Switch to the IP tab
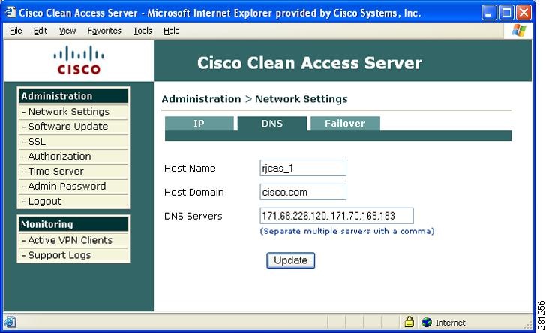The image size is (546, 333). coord(199,124)
